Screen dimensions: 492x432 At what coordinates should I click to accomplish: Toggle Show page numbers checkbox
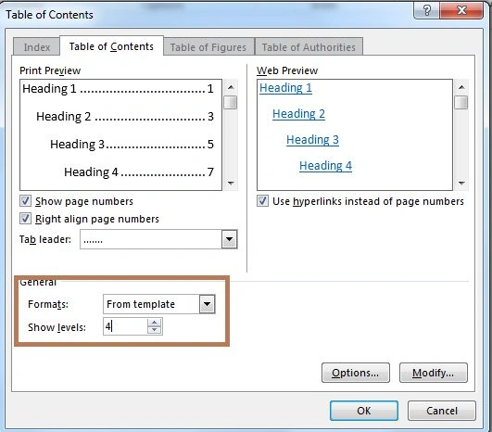click(25, 201)
